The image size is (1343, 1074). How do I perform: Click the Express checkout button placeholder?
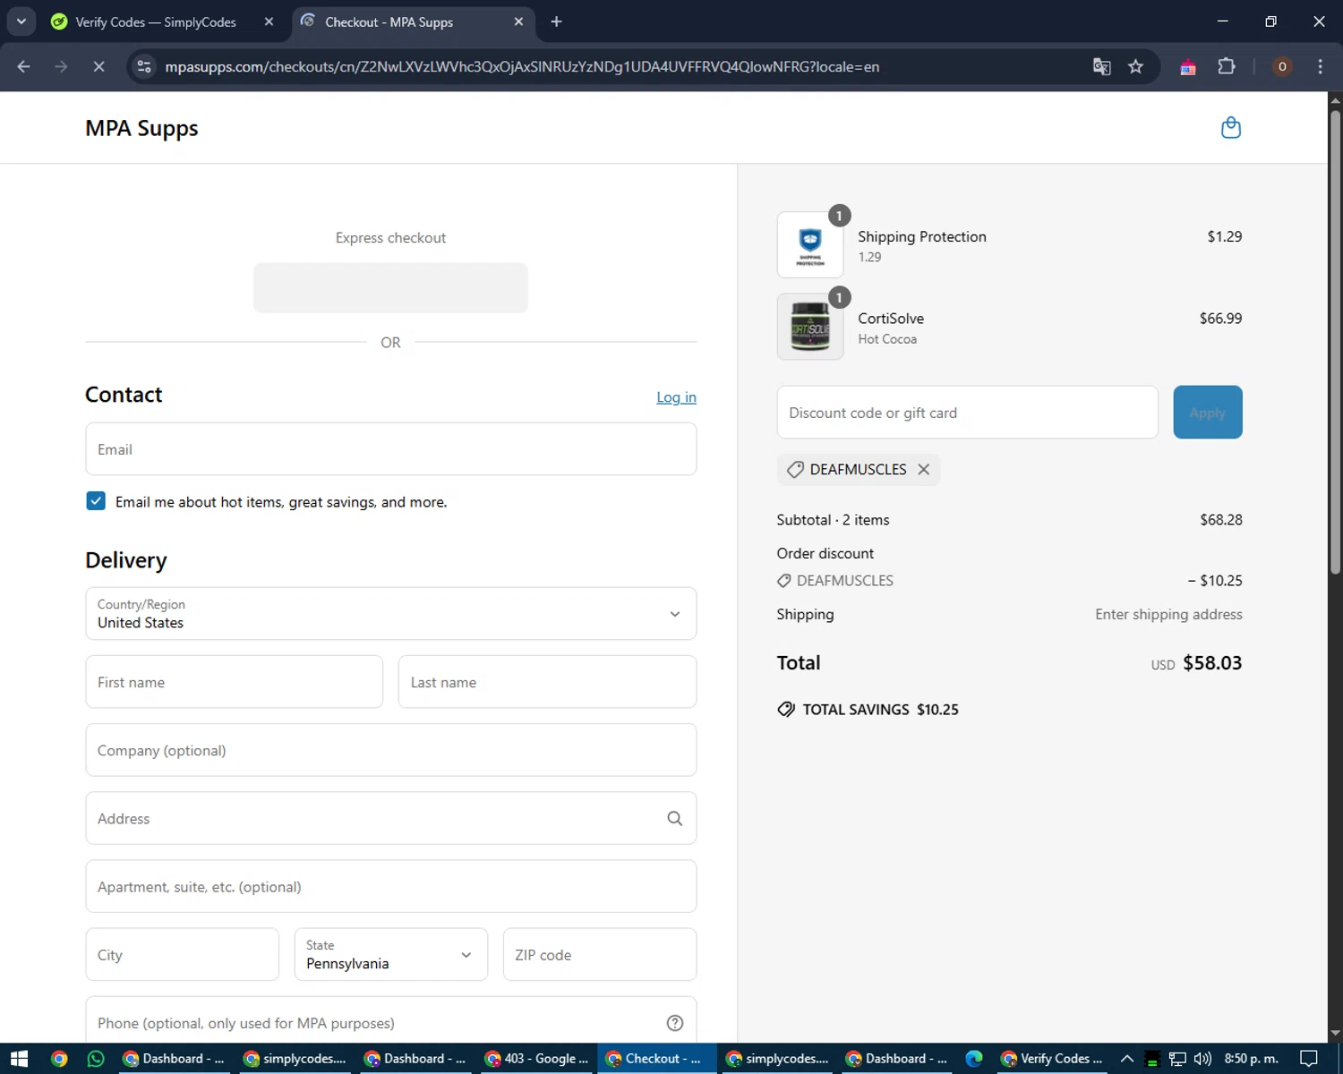coord(390,288)
